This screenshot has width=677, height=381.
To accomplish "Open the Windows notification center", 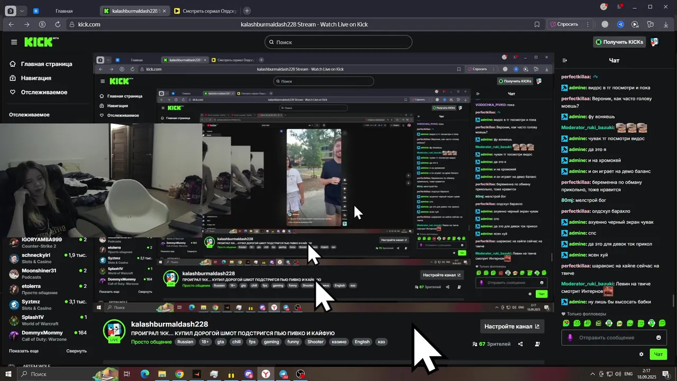I will tap(666, 374).
